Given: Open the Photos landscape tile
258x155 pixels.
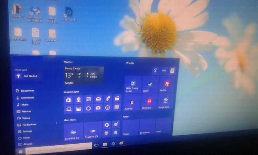Looking at the screenshot, I should 78,109.
